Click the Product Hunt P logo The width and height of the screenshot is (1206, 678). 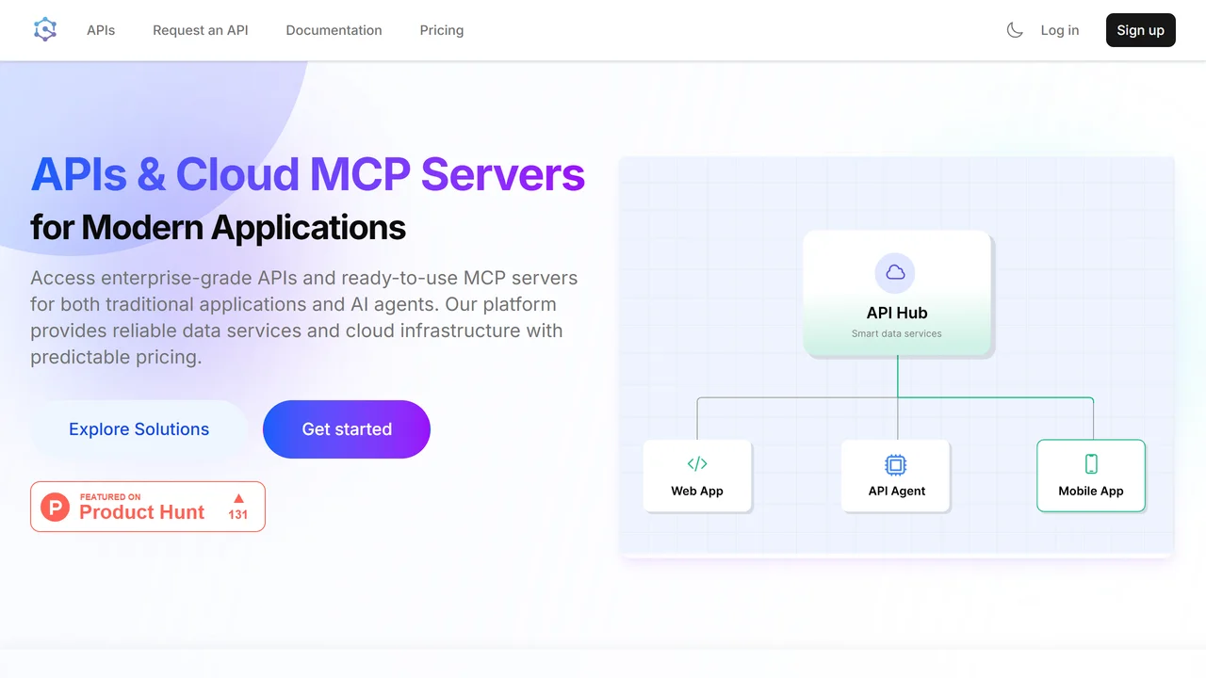pos(56,507)
